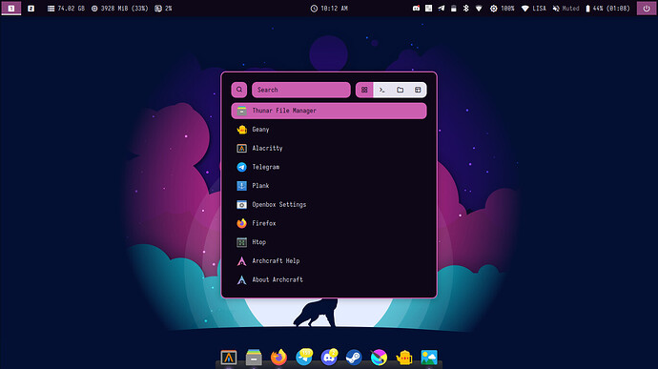Open Telegram from the dock
The image size is (658, 369).
(304, 358)
